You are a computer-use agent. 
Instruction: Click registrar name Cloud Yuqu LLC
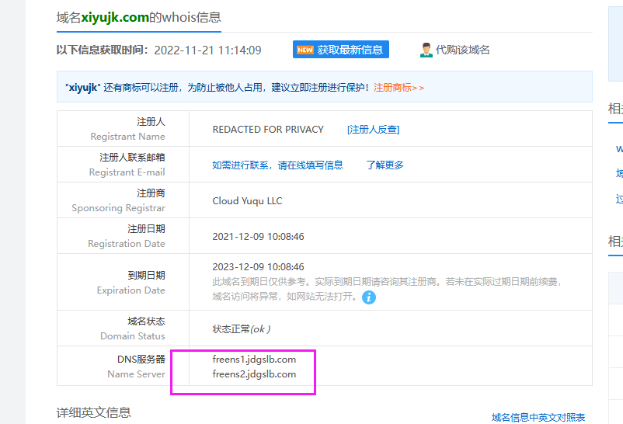pos(247,201)
